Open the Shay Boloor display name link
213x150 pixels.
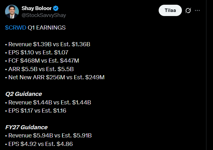[36, 8]
